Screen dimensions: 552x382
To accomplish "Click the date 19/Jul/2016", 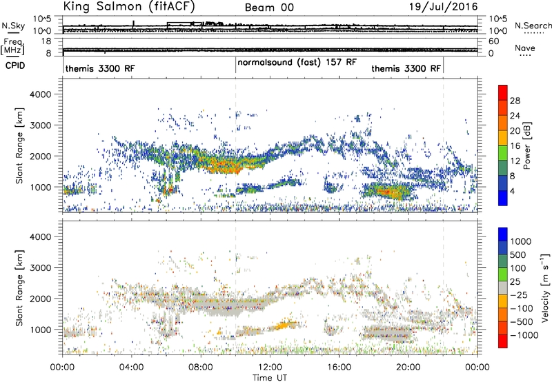I will click(443, 7).
